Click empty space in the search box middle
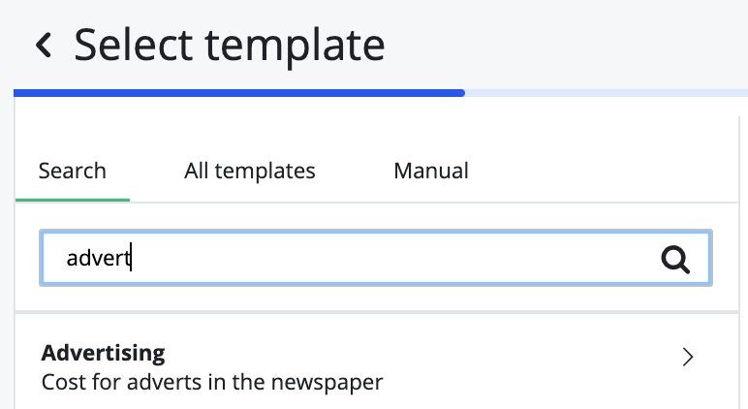This screenshot has width=748, height=409. [x=388, y=258]
